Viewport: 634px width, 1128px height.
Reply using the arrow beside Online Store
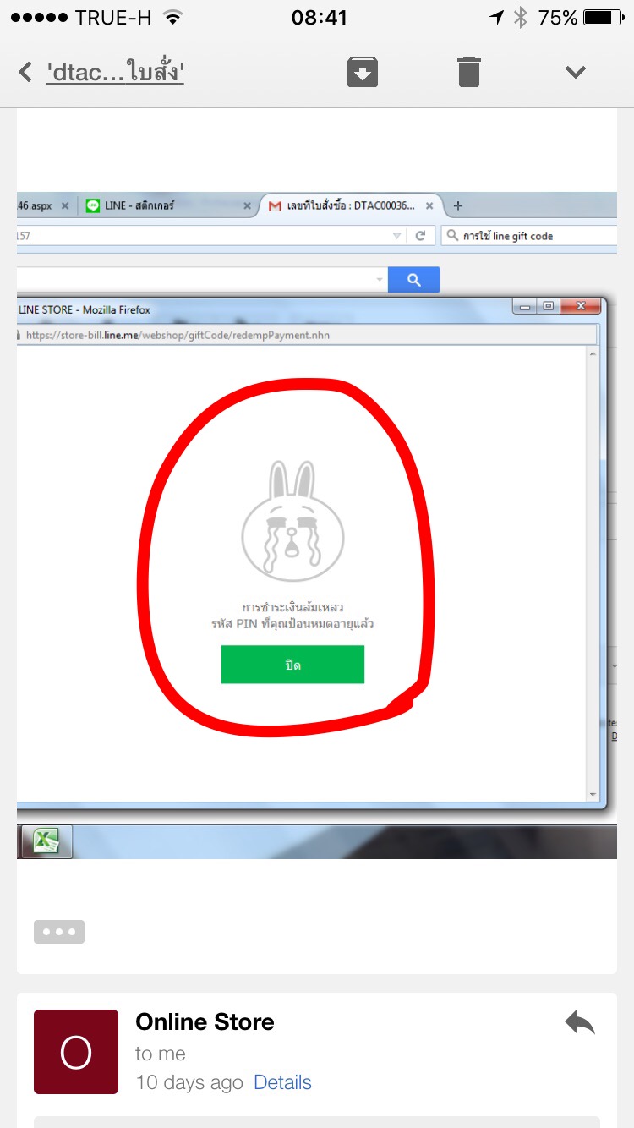click(580, 1024)
